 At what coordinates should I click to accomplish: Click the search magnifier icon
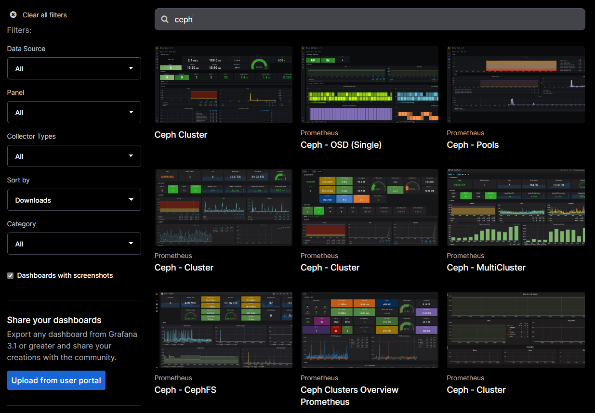[165, 19]
